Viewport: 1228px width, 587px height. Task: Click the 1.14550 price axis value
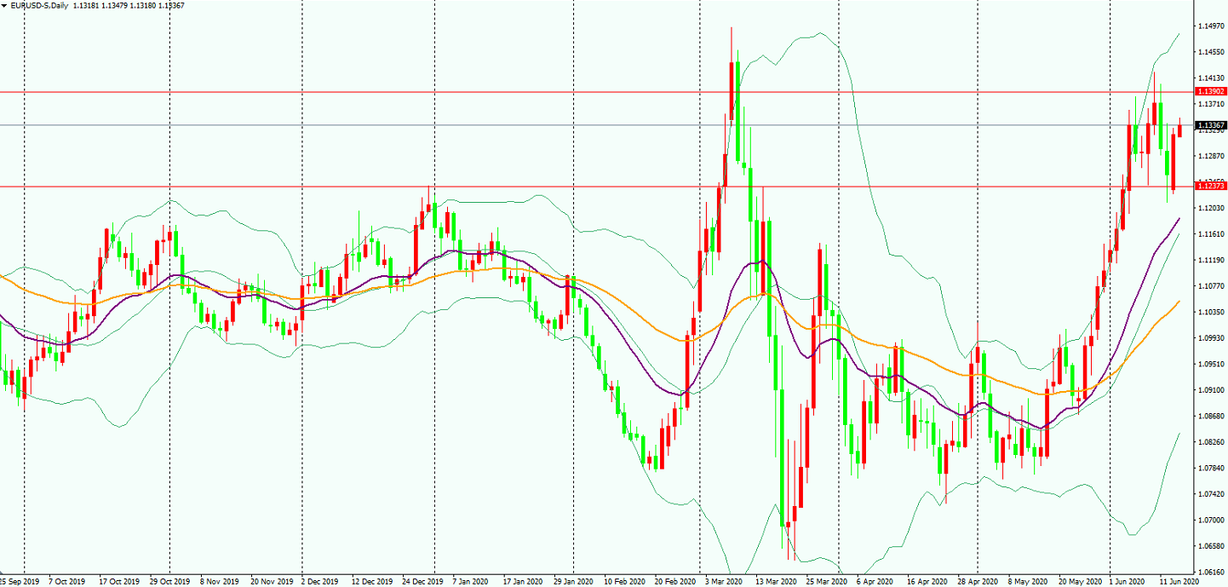pyautogui.click(x=1211, y=52)
